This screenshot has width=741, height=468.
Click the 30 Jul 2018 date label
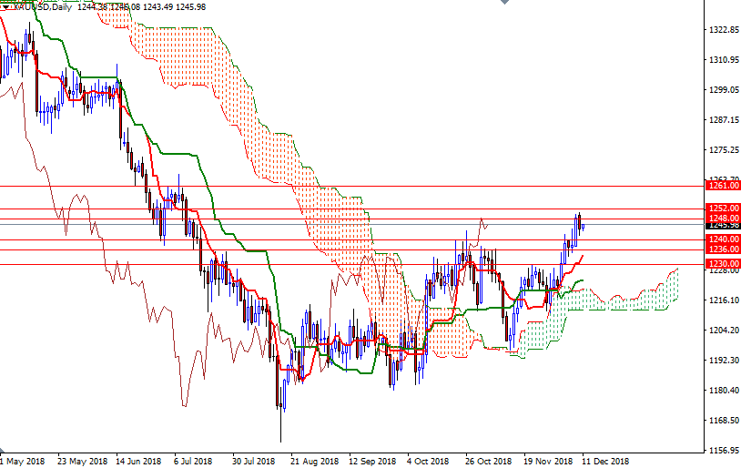[x=253, y=462]
